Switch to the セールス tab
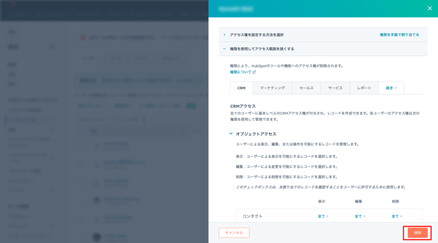 306,88
